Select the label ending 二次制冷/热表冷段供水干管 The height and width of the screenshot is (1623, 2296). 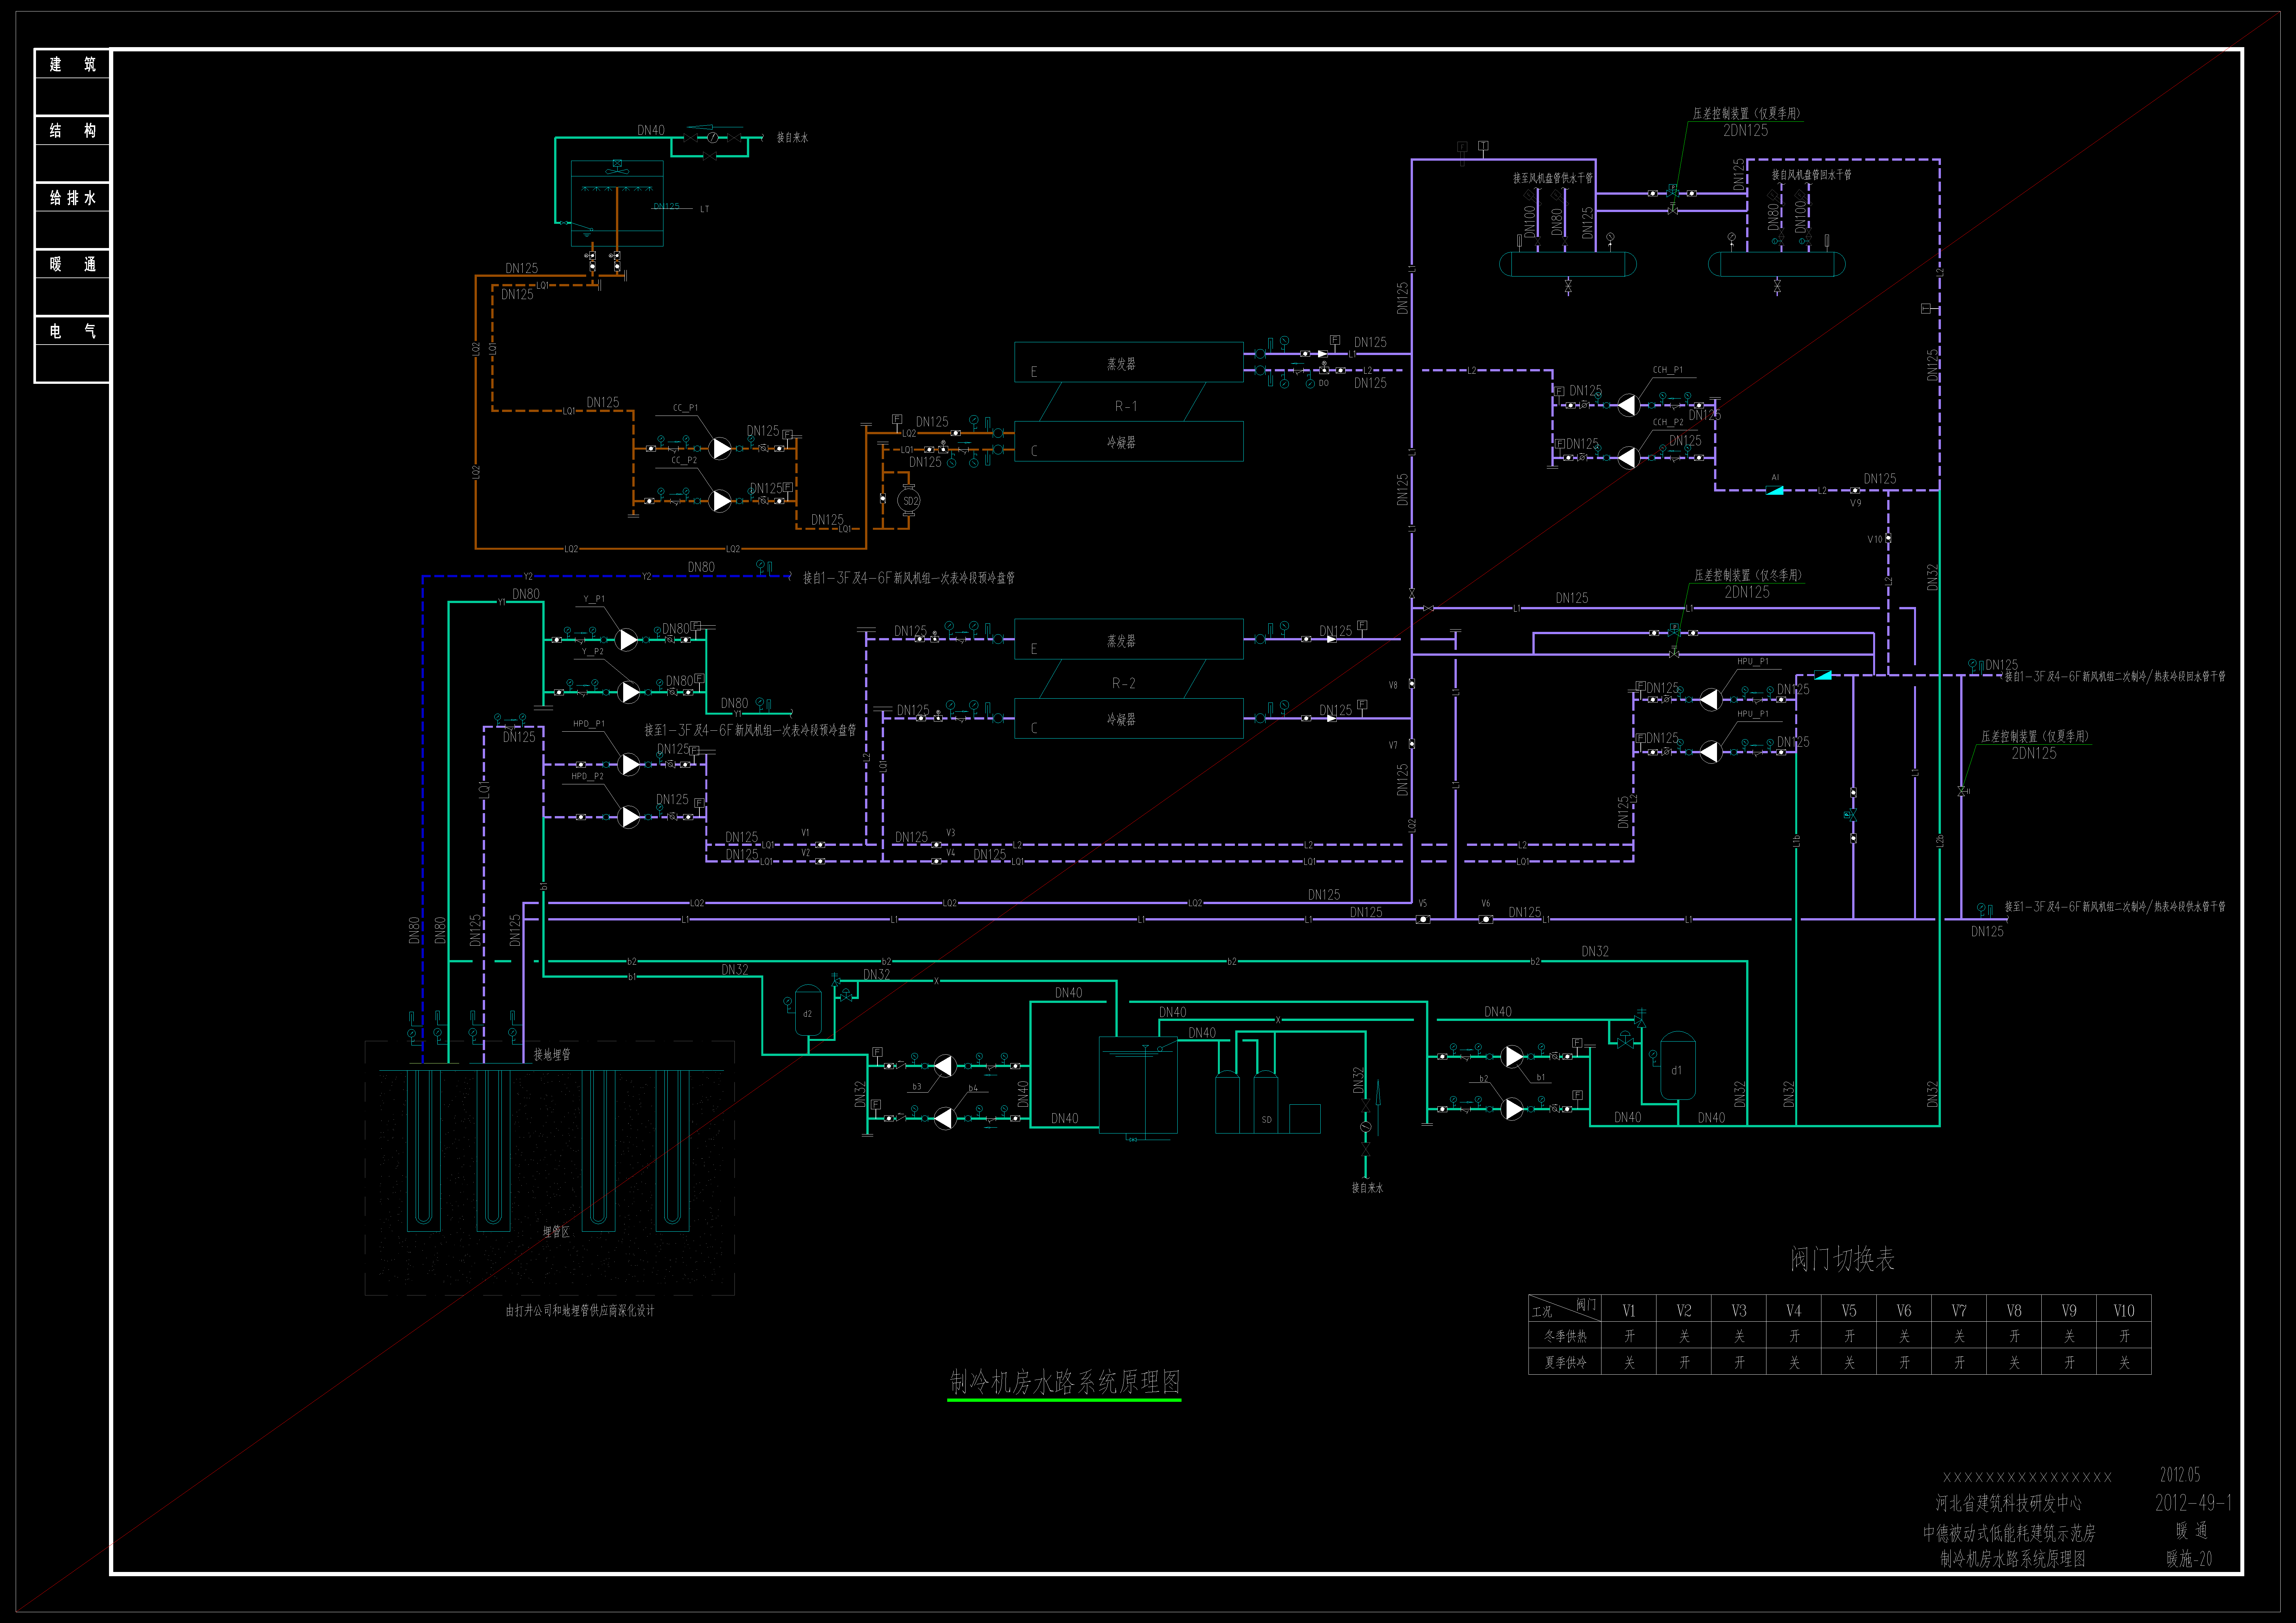click(x=2115, y=907)
